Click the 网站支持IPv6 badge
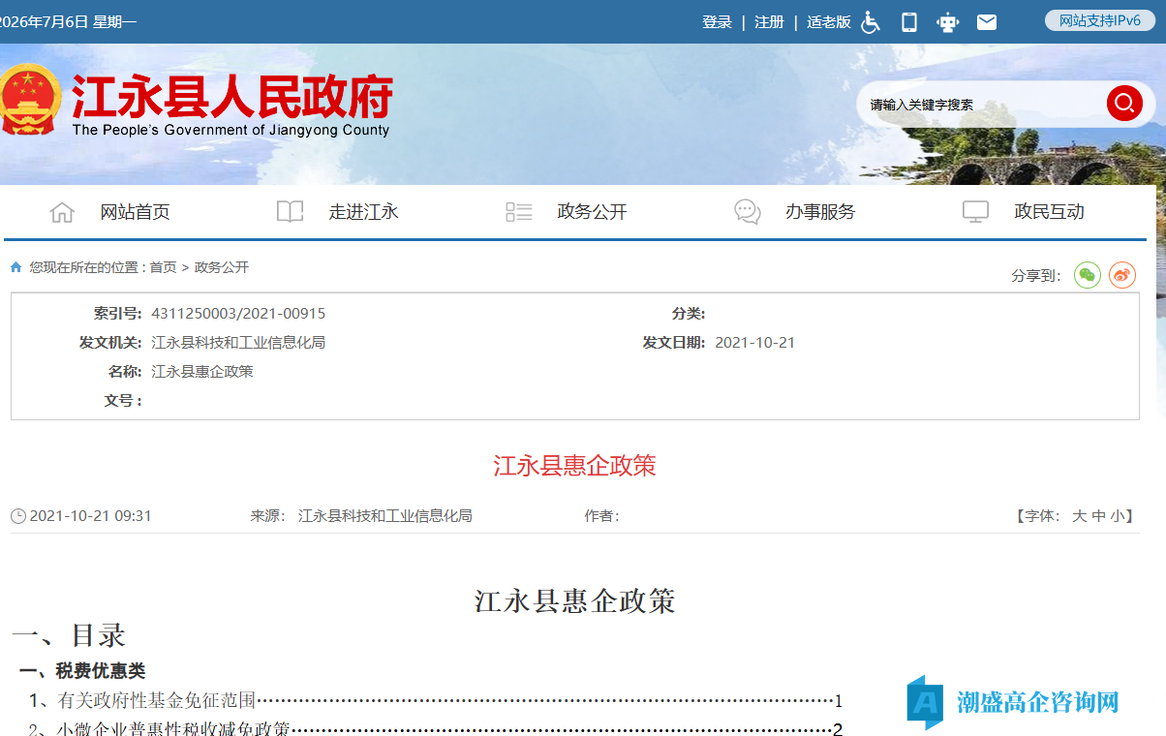This screenshot has width=1166, height=736. pyautogui.click(x=1100, y=20)
